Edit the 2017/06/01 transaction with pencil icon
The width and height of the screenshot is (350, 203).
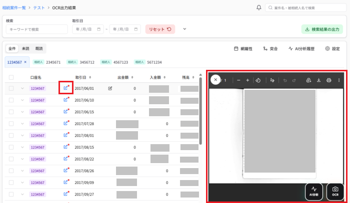tap(110, 88)
